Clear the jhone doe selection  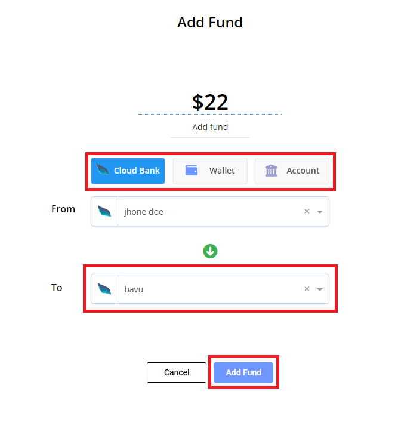coord(307,211)
